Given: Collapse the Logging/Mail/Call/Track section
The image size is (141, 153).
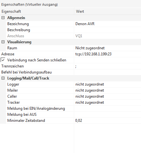Looking at the screenshot, I should pyautogui.click(x=3, y=78).
